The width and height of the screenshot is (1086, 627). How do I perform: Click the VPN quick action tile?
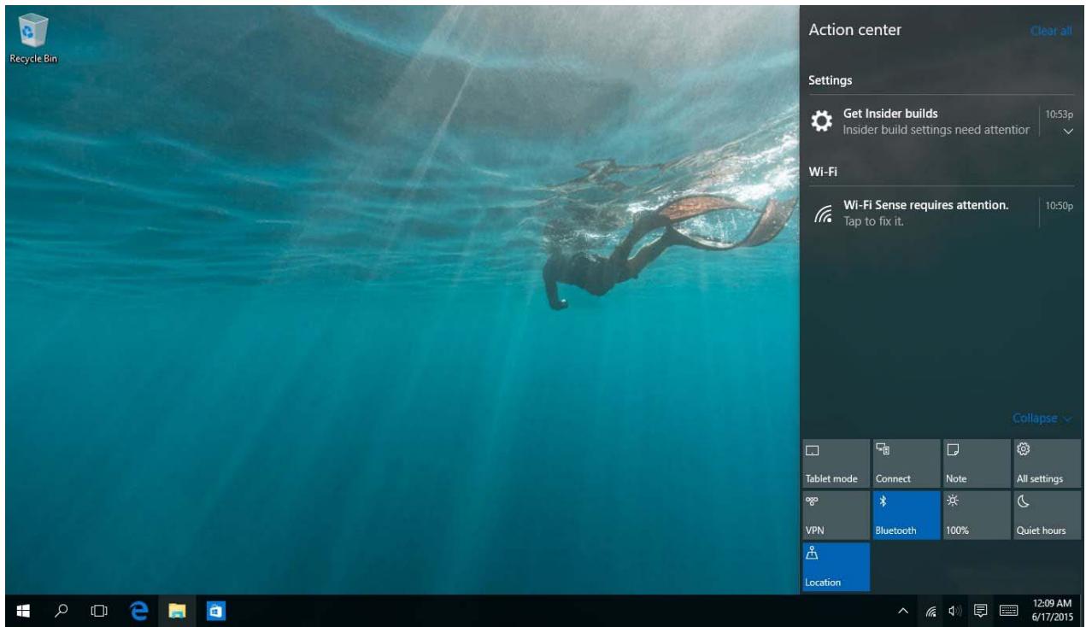point(837,515)
